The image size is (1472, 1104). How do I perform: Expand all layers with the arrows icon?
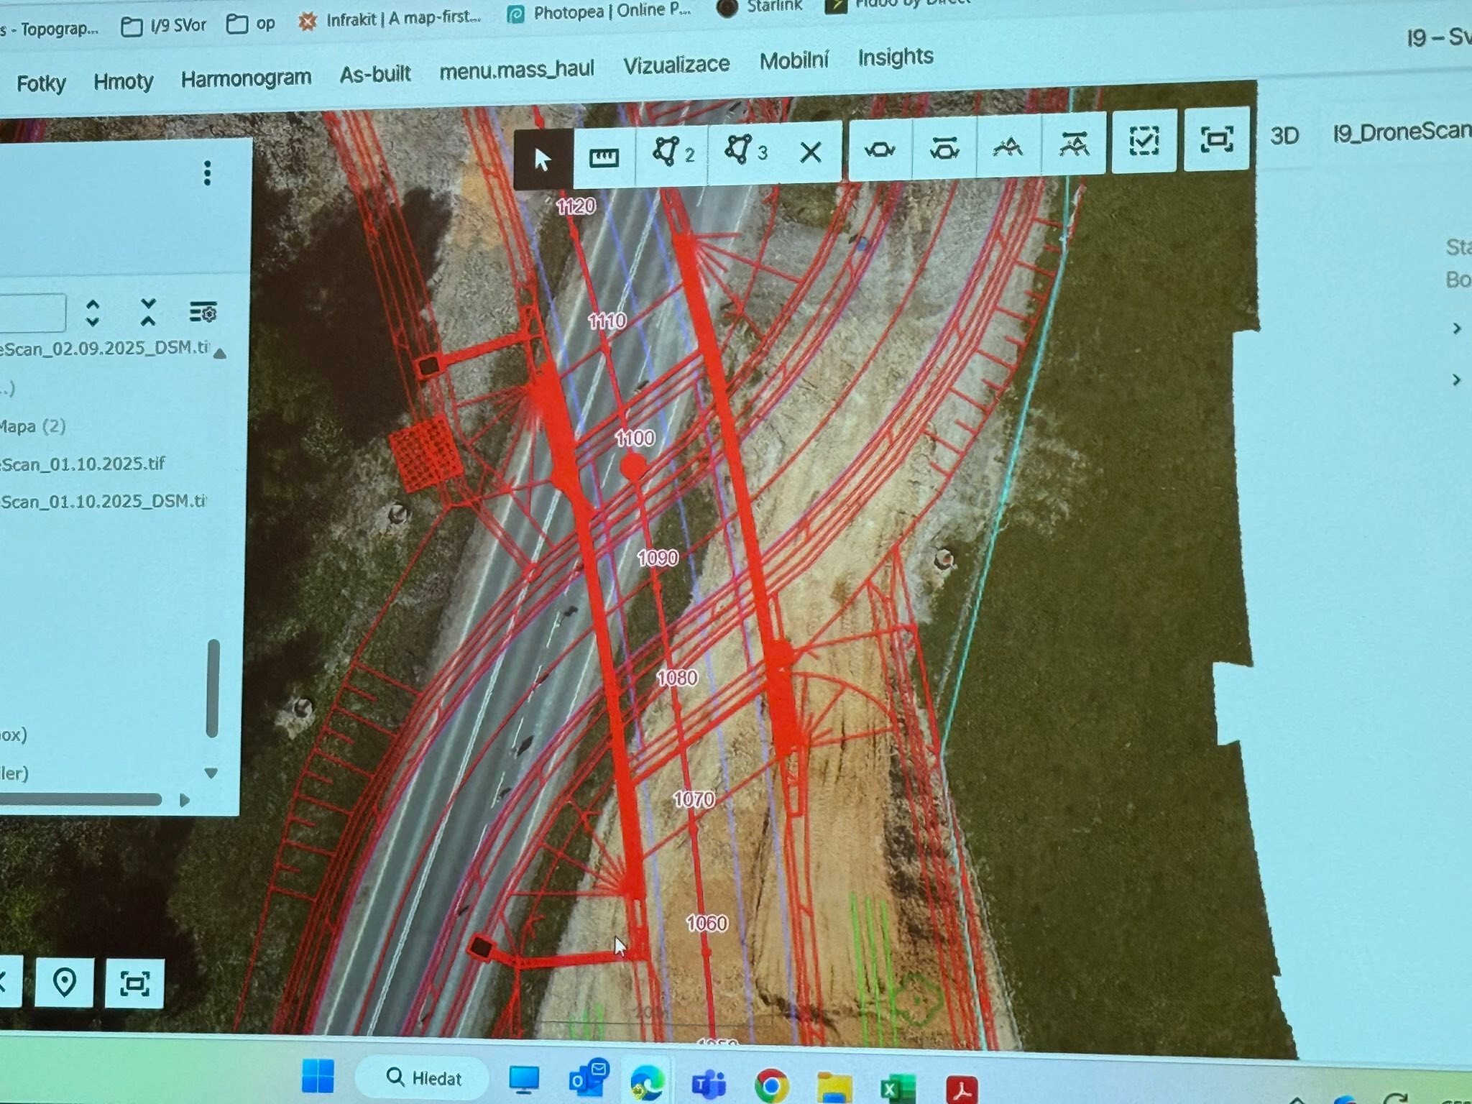coord(92,313)
